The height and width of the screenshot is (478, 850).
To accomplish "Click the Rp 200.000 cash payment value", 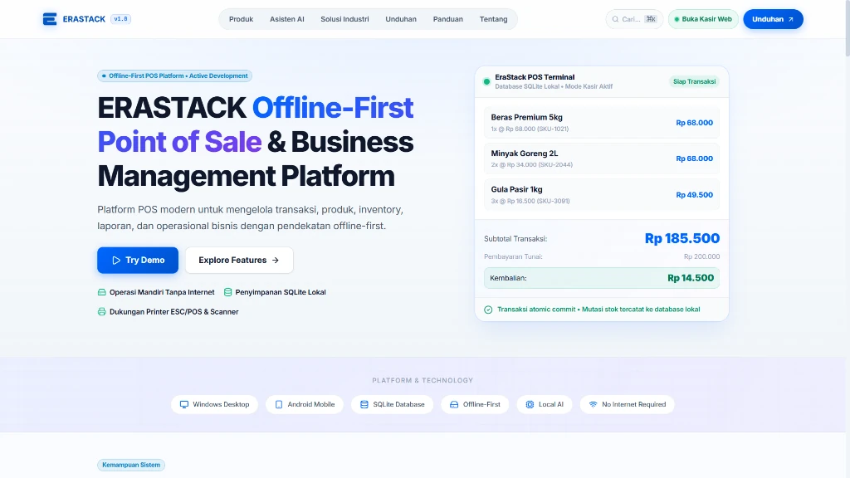I will (701, 256).
